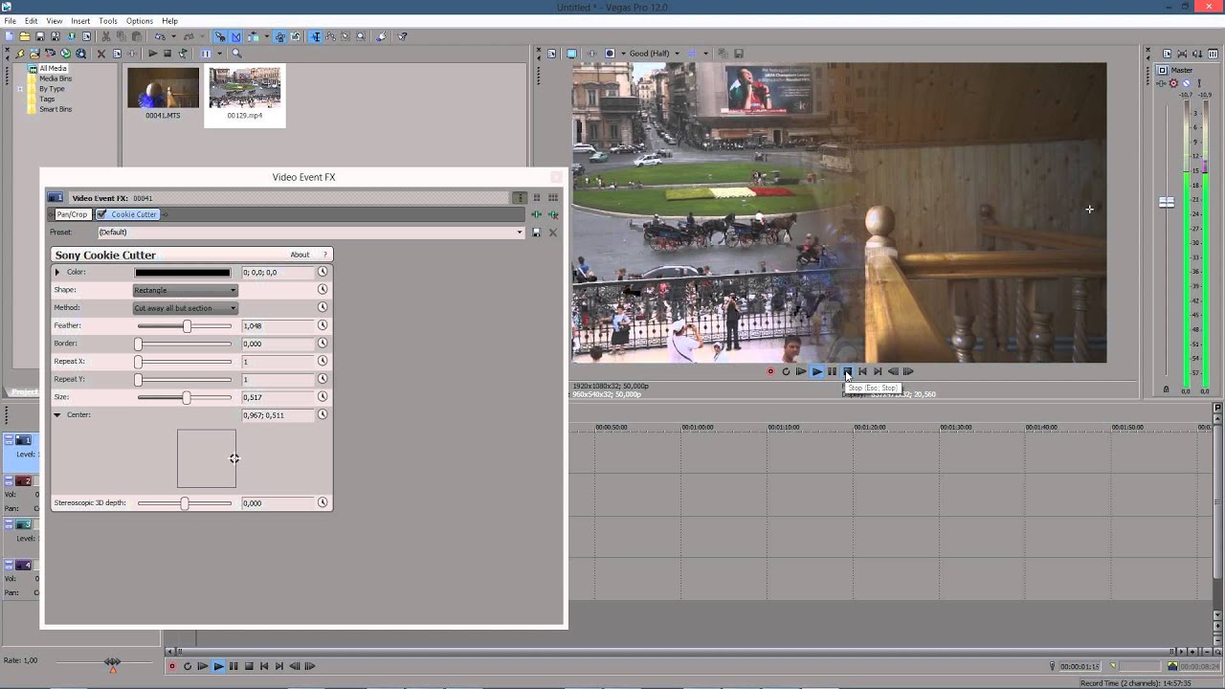This screenshot has width=1225, height=689.
Task: Select the Media Bins folder
Action: (x=56, y=78)
